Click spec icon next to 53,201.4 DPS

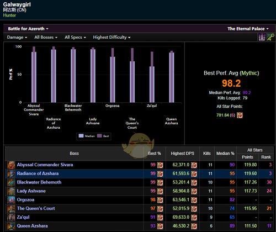point(194,182)
